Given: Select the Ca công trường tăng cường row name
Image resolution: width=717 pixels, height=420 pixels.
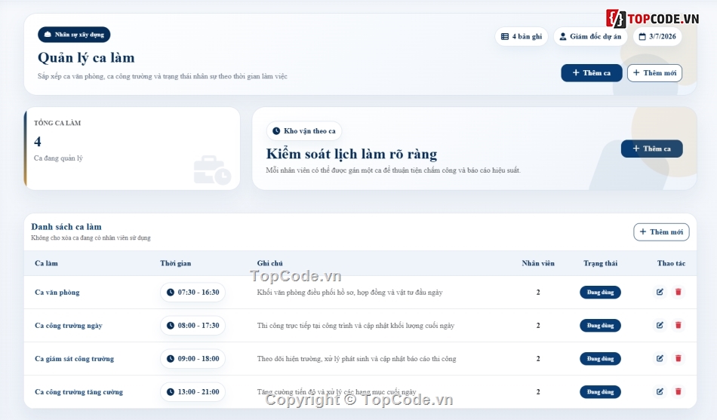Looking at the screenshot, I should point(78,392).
